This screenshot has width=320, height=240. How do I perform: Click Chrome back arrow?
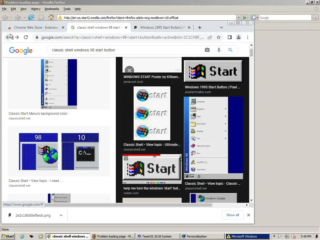[x=8, y=37]
